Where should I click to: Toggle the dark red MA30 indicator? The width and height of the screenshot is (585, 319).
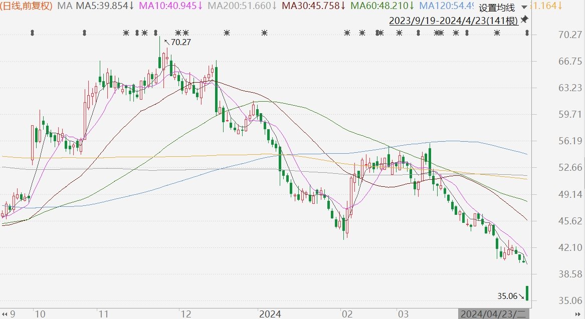tap(313, 6)
